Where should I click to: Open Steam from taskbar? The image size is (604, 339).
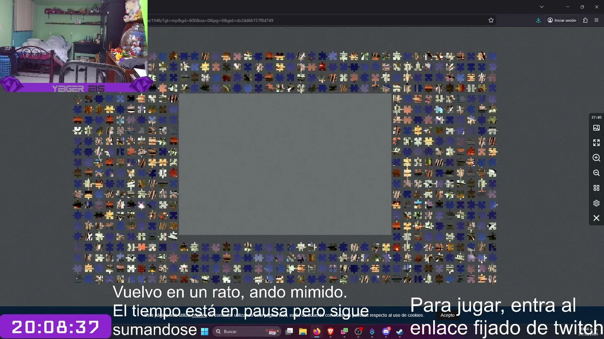tap(400, 331)
